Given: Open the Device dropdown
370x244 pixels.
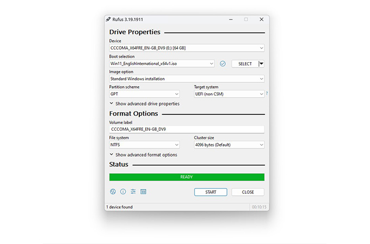Looking at the screenshot, I should [187, 48].
